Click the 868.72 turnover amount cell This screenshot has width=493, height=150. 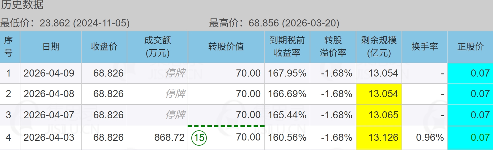click(169, 137)
